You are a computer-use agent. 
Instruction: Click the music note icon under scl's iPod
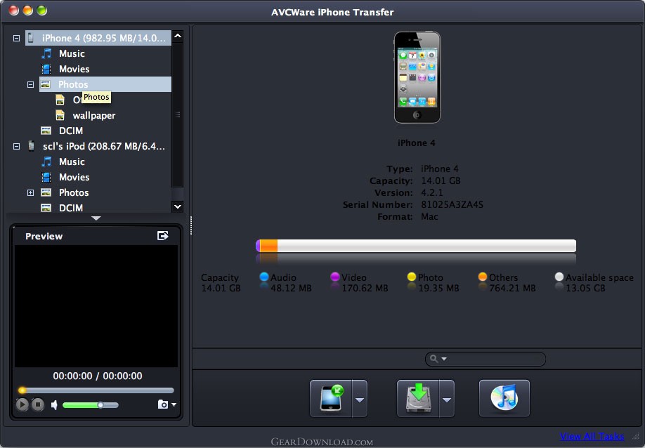46,162
